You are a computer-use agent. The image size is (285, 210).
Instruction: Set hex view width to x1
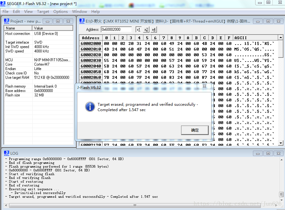138,30
